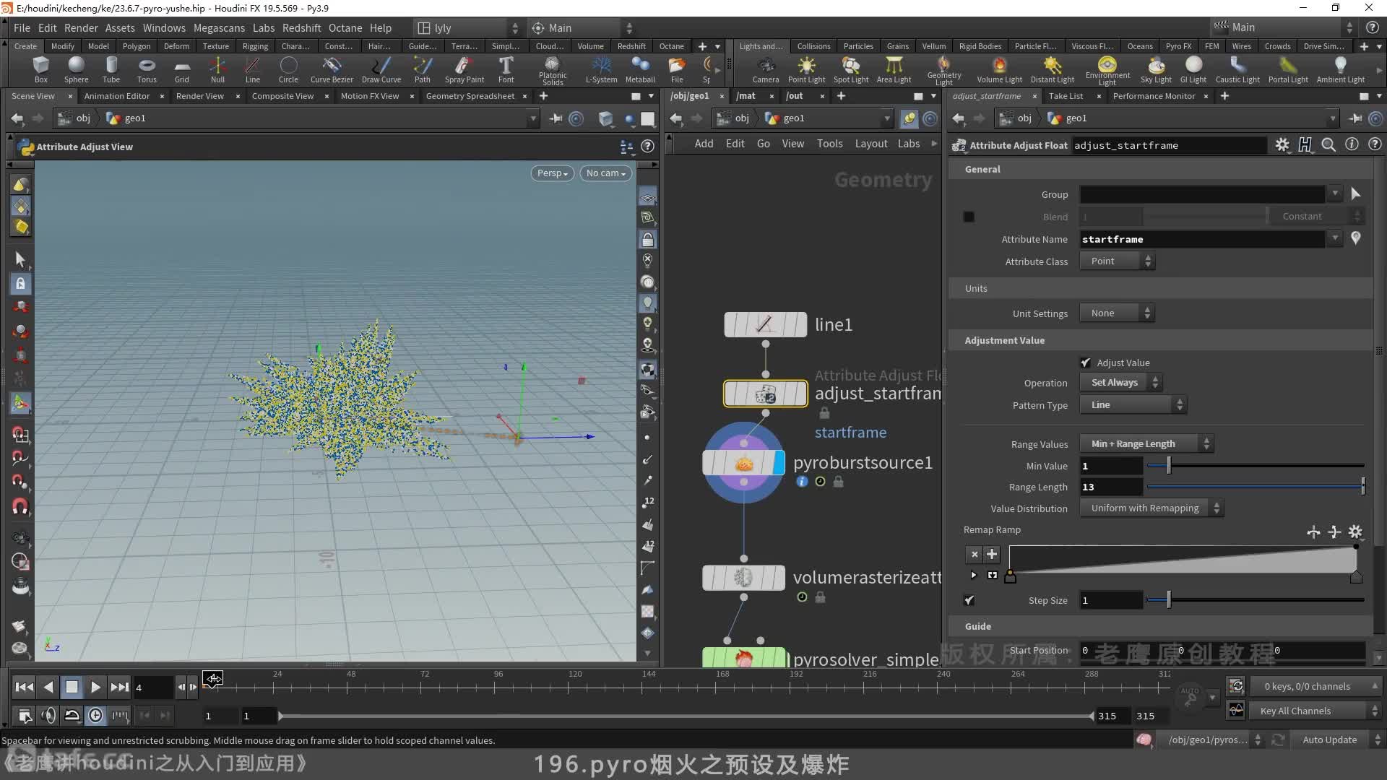Add a Point Light
The width and height of the screenshot is (1387, 780).
[x=806, y=70]
